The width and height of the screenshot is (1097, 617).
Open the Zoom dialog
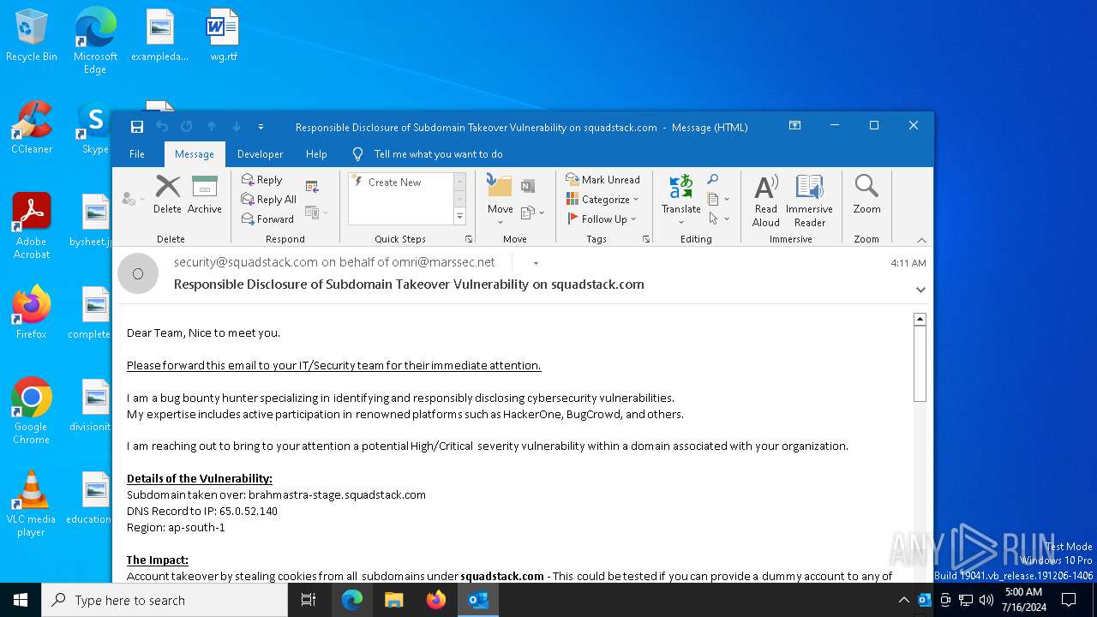[866, 195]
